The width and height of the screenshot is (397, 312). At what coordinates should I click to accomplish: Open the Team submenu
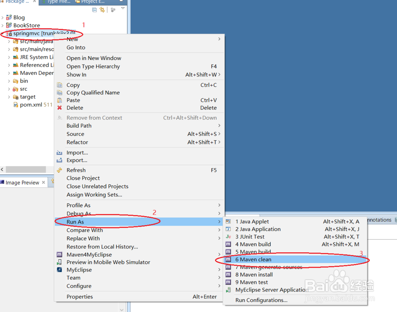click(x=139, y=278)
